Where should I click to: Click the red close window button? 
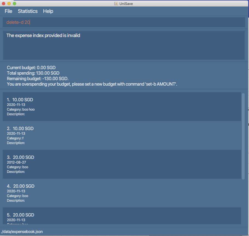tap(4, 4)
